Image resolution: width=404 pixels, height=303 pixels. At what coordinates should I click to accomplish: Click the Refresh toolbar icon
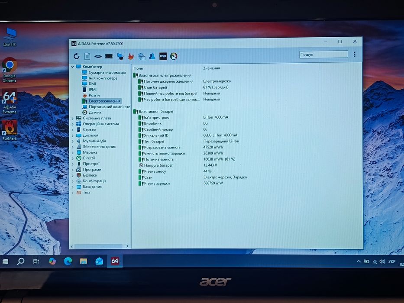tap(76, 56)
